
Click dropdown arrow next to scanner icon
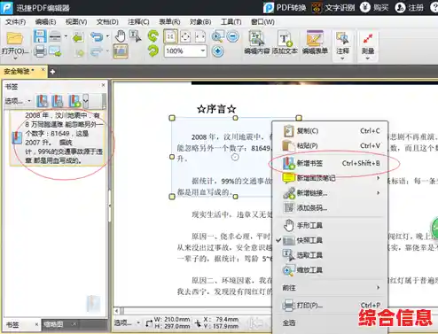(x=66, y=36)
